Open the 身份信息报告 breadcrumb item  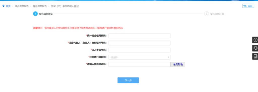[40, 6]
